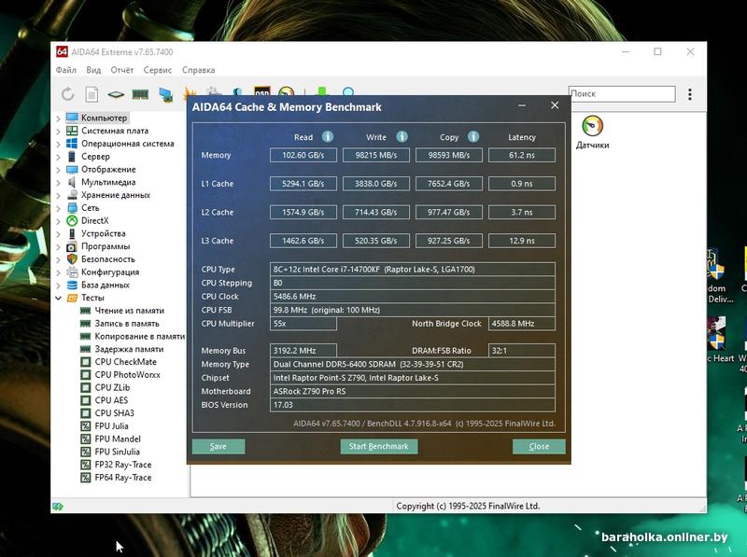Select Компьютер in the tree
The width and height of the screenshot is (747, 557).
point(104,118)
